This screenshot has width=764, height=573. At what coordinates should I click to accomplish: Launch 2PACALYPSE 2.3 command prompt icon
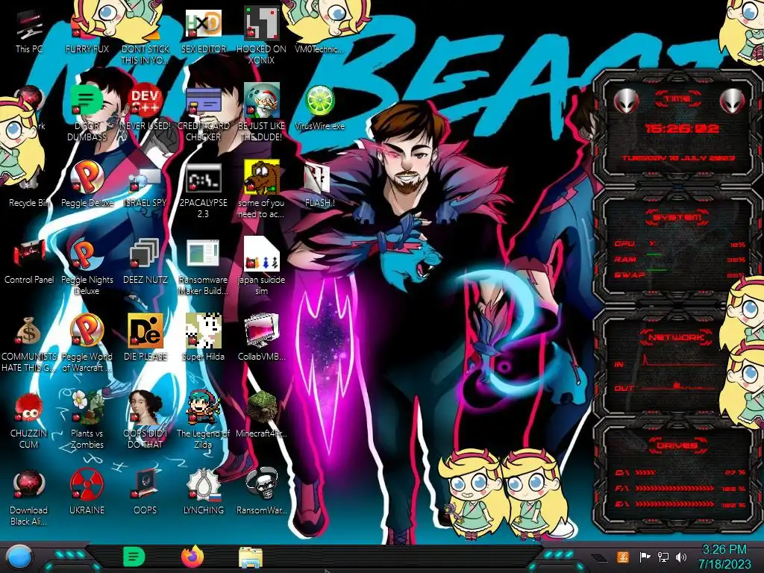203,190
